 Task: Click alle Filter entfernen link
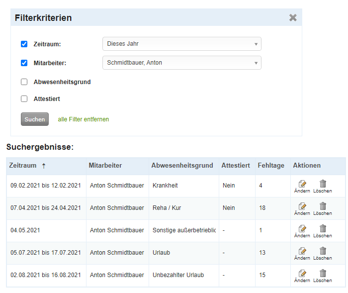(83, 119)
